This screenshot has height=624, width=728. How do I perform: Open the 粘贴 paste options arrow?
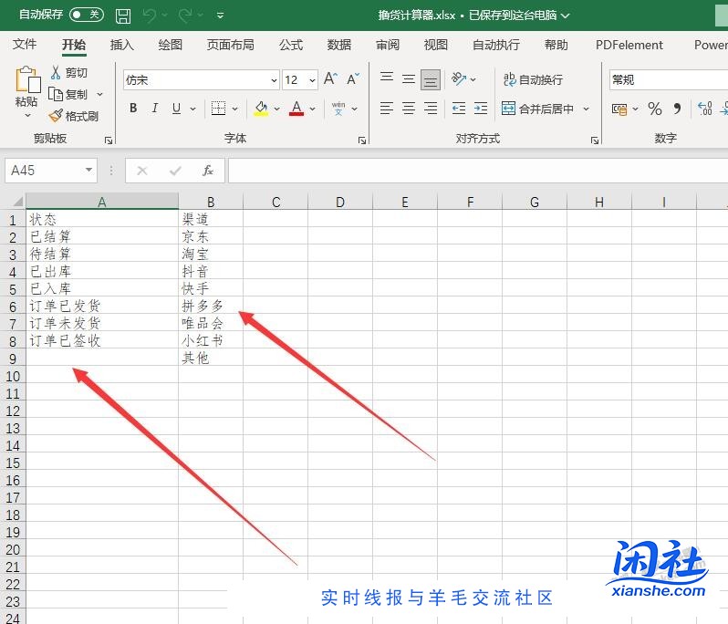click(x=27, y=115)
